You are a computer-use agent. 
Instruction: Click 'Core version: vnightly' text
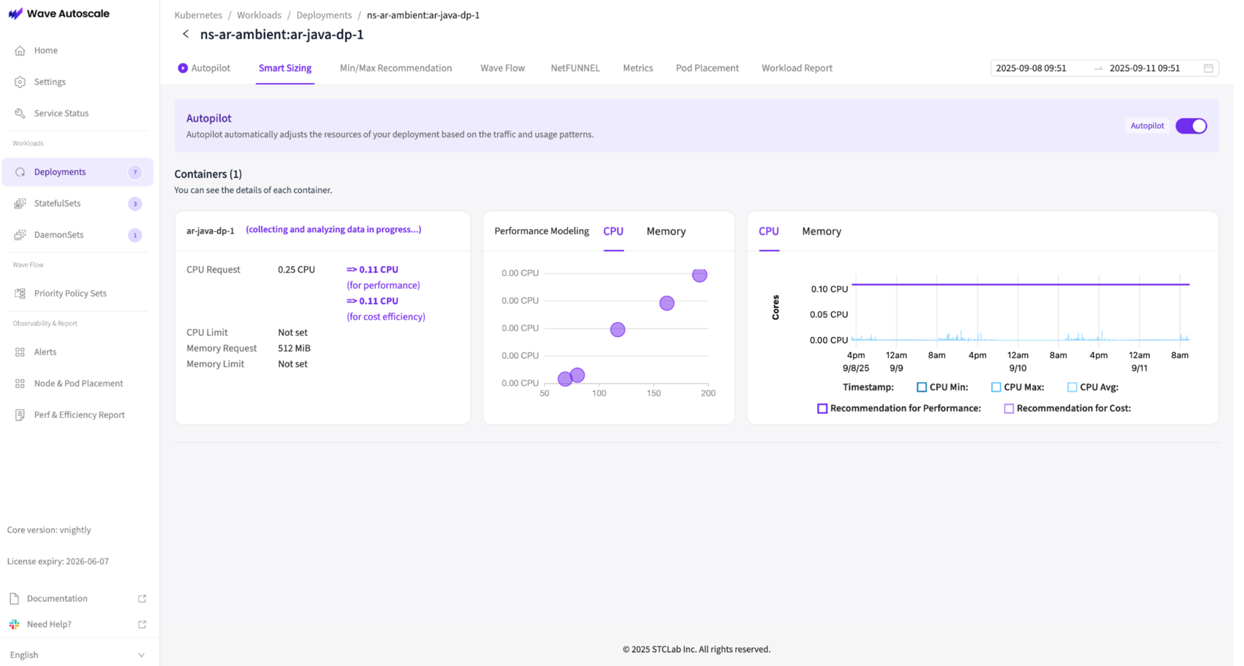coord(49,530)
